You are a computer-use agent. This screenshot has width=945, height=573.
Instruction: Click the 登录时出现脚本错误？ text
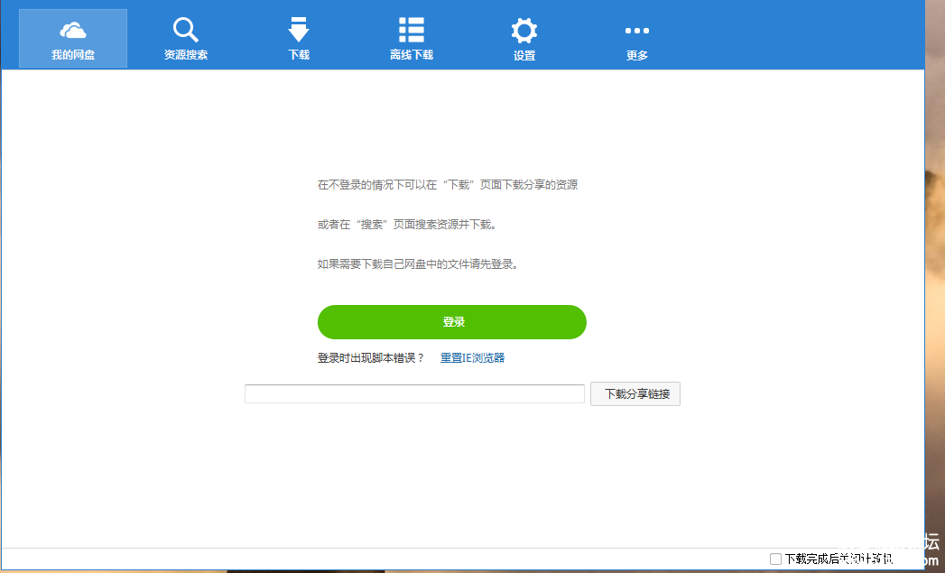[370, 358]
